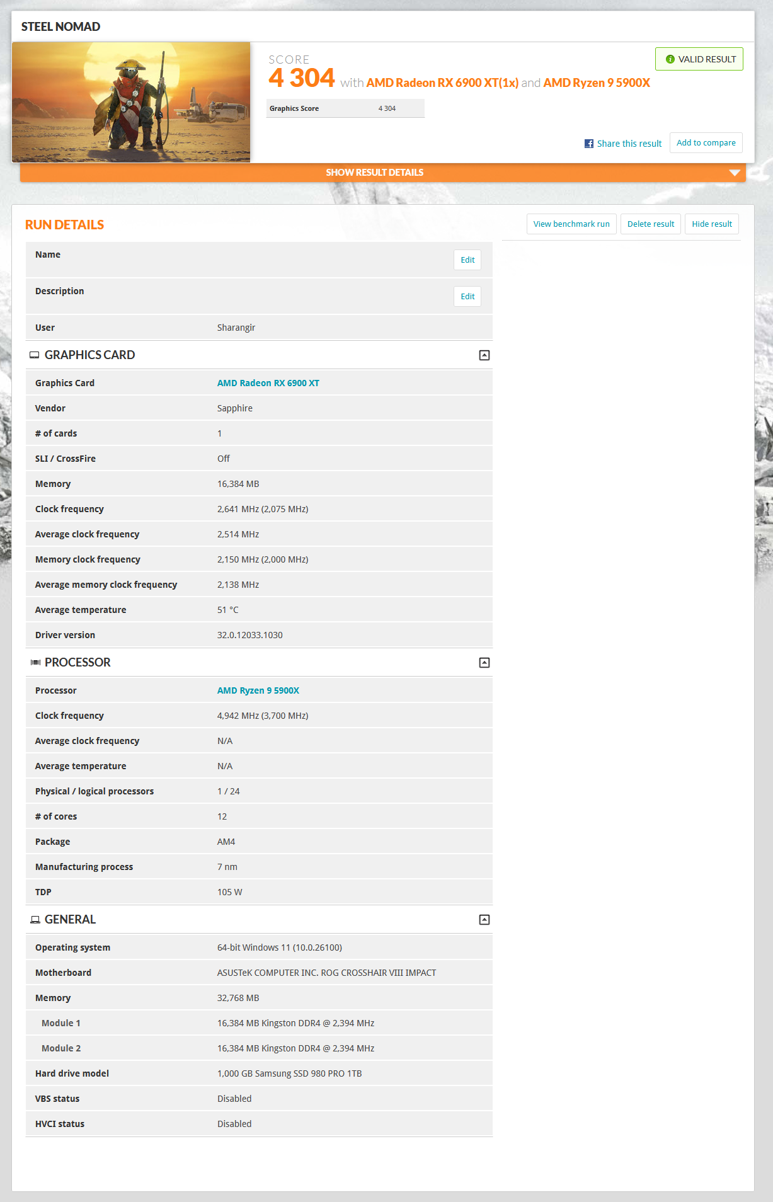Edit the result Name
The height and width of the screenshot is (1202, 773).
point(467,260)
